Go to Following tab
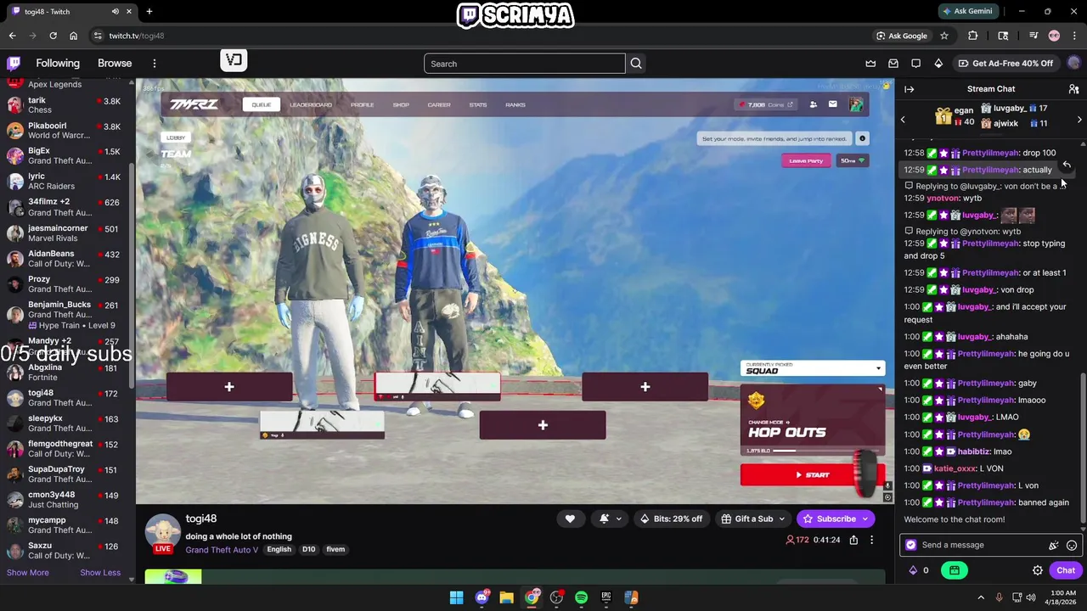The image size is (1087, 611). point(58,63)
